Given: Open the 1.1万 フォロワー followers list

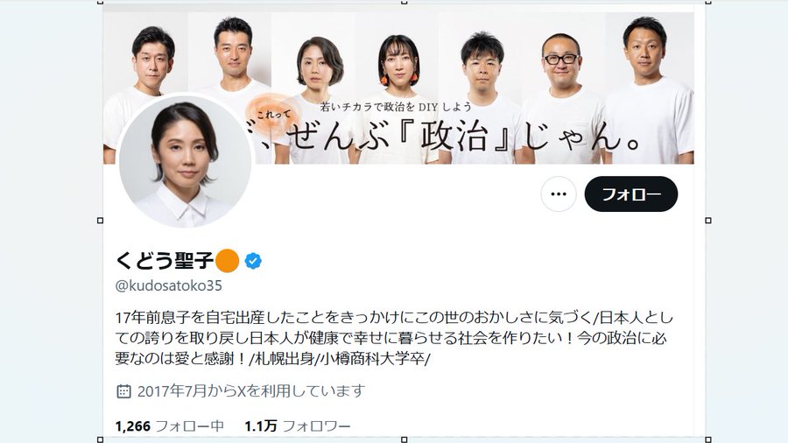Looking at the screenshot, I should (298, 425).
